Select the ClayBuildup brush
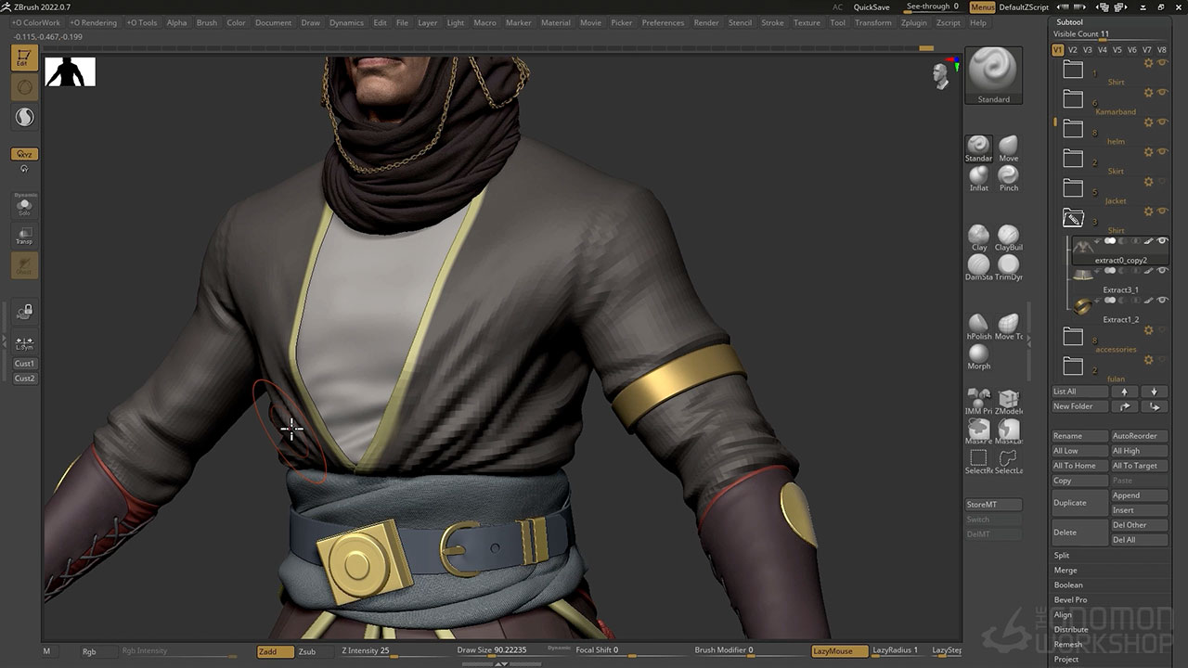The image size is (1188, 668). (x=1008, y=237)
